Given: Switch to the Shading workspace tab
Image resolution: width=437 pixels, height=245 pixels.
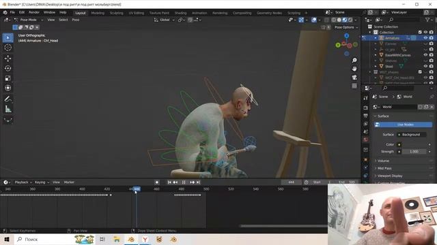Looking at the screenshot, I should coord(180,13).
